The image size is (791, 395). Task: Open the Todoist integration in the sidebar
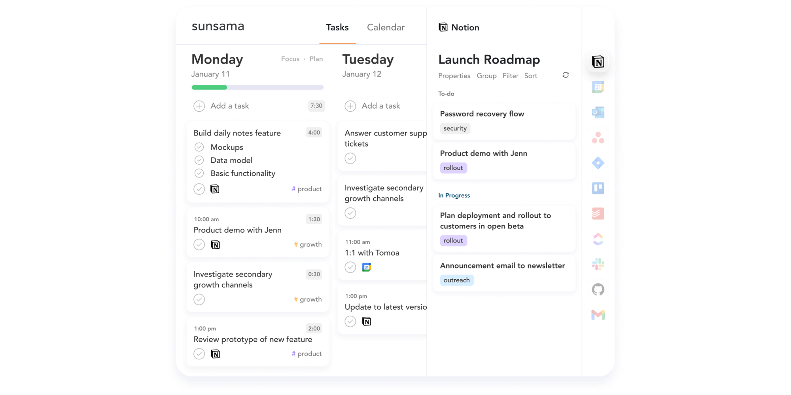point(598,213)
